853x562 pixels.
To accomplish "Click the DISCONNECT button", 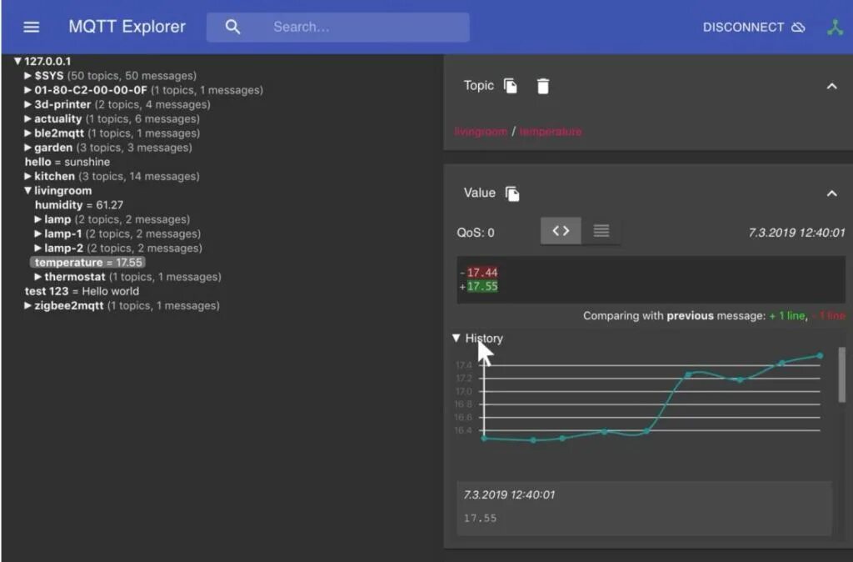I will click(753, 28).
